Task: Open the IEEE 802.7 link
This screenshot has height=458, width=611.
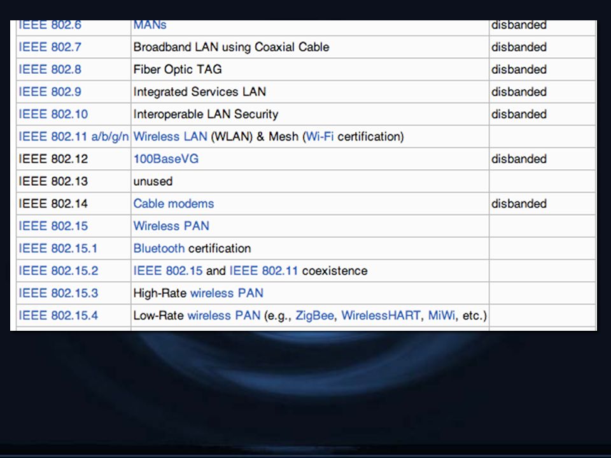Action: pyautogui.click(x=50, y=47)
